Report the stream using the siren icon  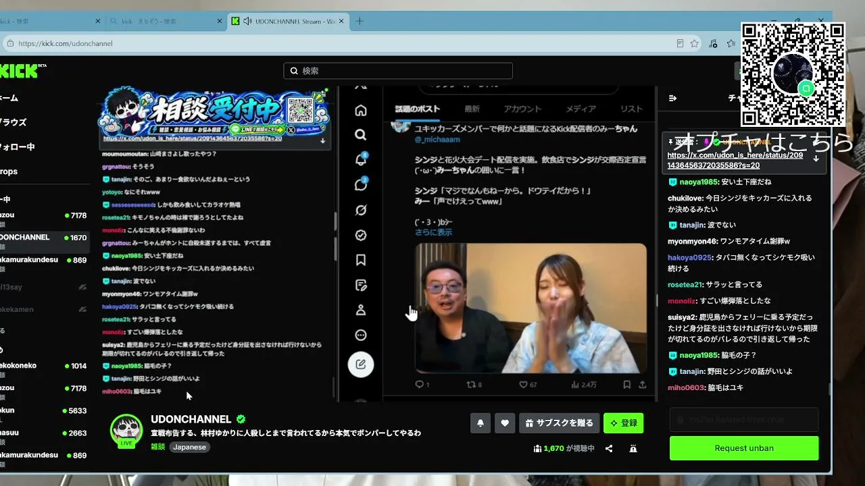(633, 448)
